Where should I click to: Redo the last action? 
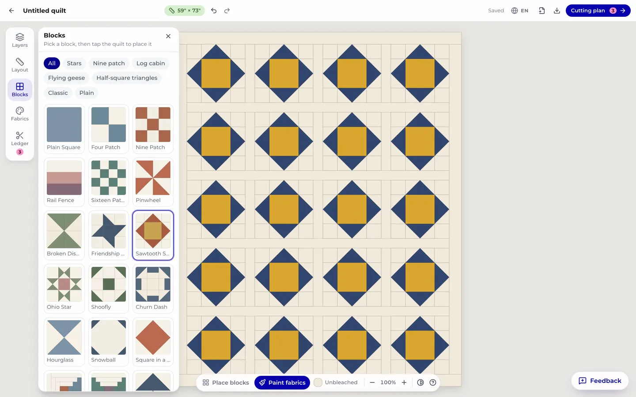[x=227, y=11]
